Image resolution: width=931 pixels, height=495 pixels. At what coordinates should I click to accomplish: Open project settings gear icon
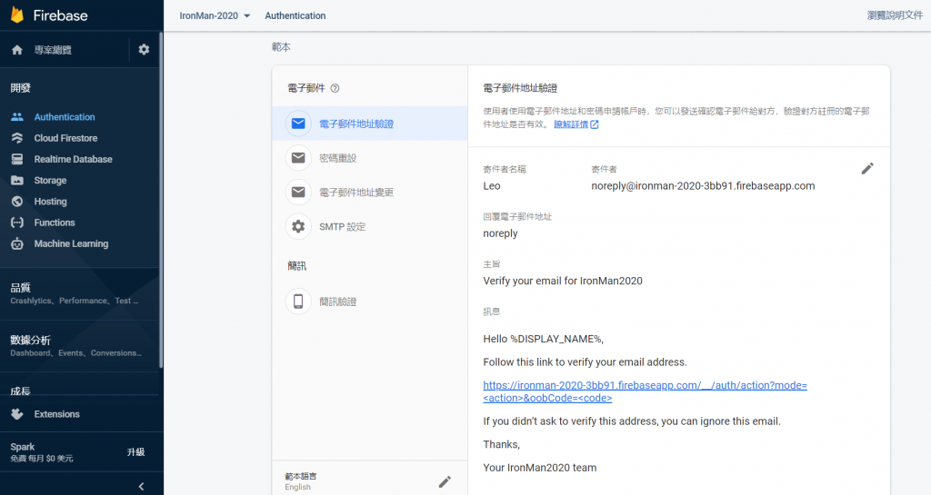tap(144, 50)
